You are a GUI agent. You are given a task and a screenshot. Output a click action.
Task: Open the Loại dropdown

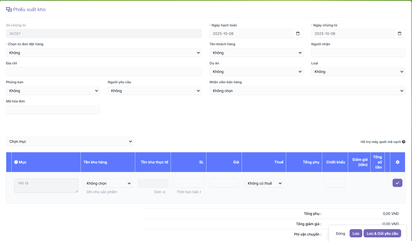click(x=358, y=72)
